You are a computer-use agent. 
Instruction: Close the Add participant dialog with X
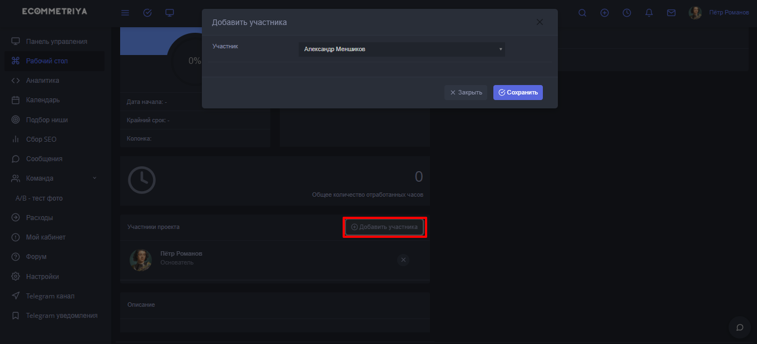tap(540, 22)
